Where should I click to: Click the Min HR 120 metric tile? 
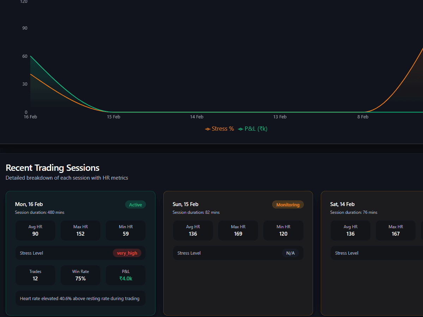click(x=283, y=230)
